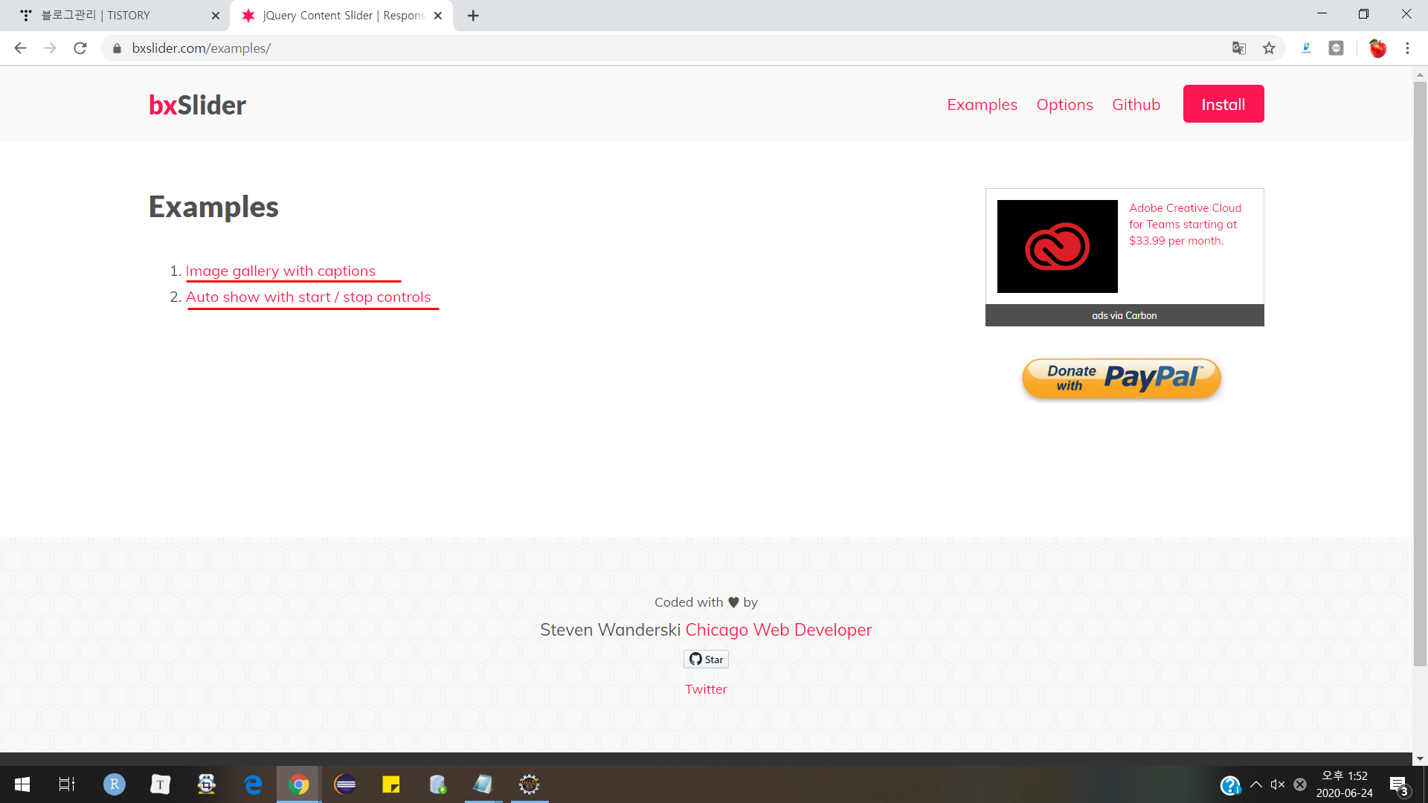Go back to the previous page
The height and width of the screenshot is (803, 1428).
[x=20, y=48]
